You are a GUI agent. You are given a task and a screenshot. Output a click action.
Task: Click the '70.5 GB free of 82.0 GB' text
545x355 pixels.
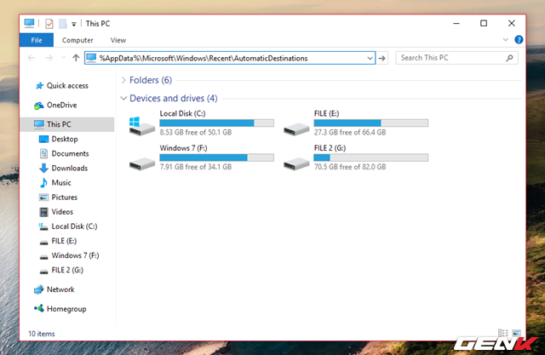point(350,167)
